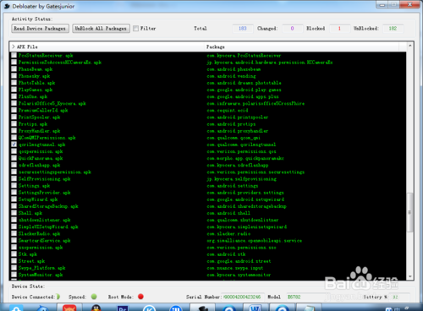Click package name com.qualcomm.qcrilmsgtunnel
This screenshot has width=423, height=311.
click(x=241, y=145)
